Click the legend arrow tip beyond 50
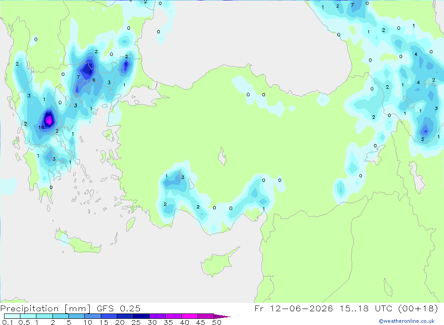Screen dimensions: 444x325 pos(222,317)
